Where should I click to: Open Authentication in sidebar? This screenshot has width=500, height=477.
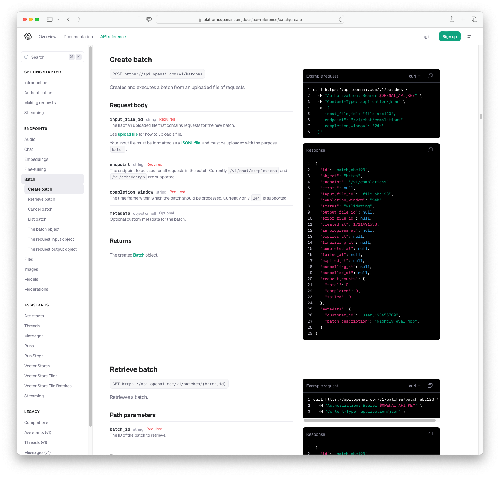tap(38, 93)
